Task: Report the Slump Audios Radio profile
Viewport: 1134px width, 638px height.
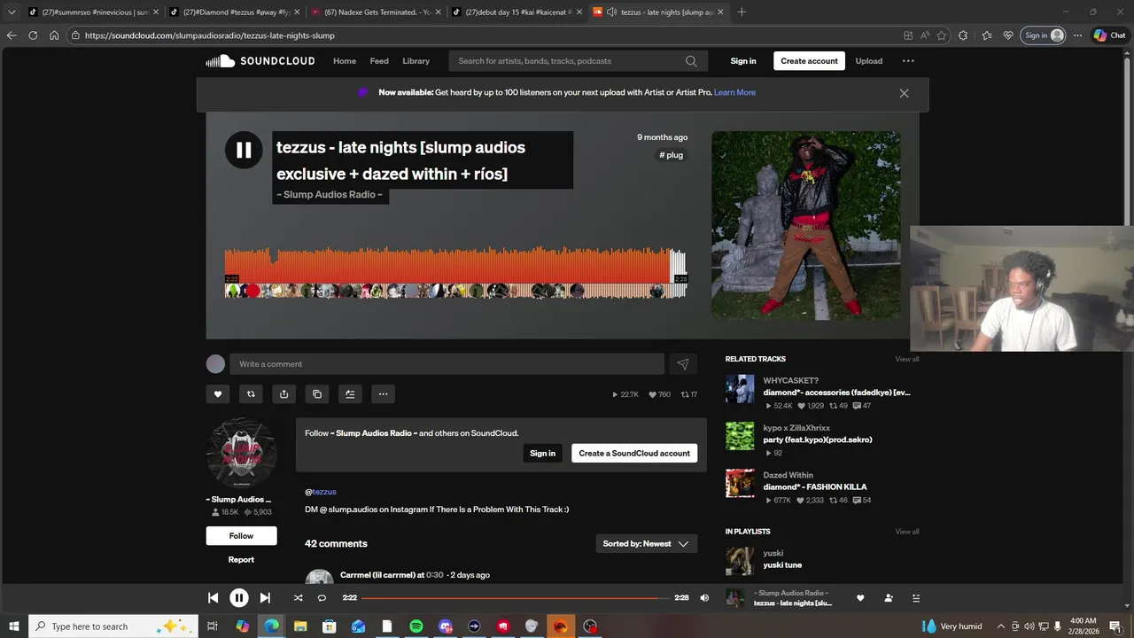Action: pyautogui.click(x=241, y=560)
